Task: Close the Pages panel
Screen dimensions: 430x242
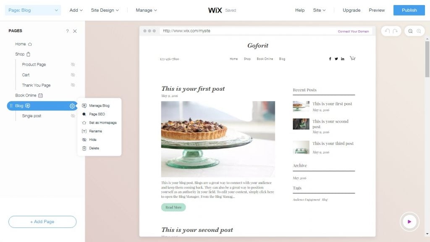Action: pos(75,31)
